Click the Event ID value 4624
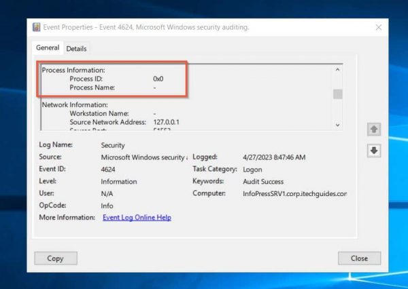408x289 pixels. [108, 170]
